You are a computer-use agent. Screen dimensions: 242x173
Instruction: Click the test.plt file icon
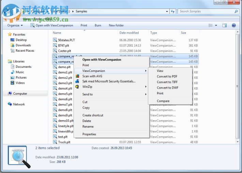coord(55,137)
